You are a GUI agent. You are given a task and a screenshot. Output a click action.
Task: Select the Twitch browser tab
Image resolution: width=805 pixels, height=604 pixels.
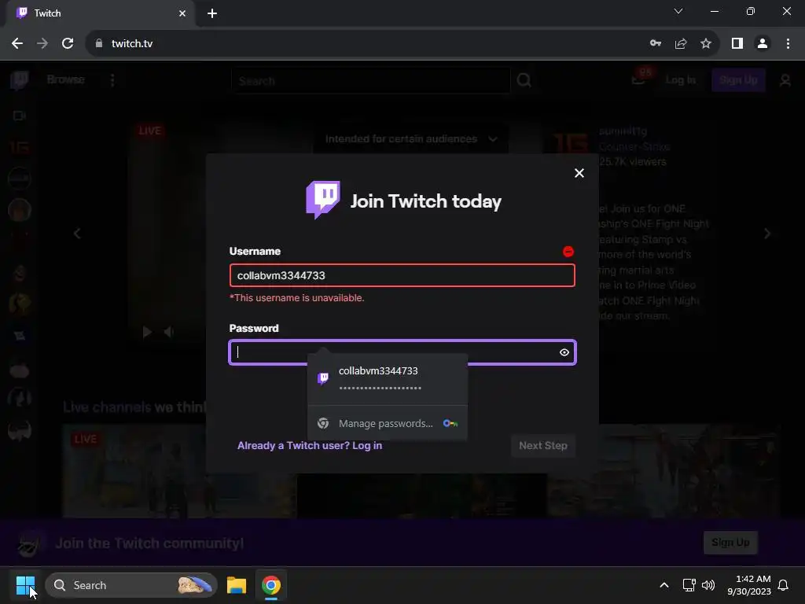(x=101, y=13)
